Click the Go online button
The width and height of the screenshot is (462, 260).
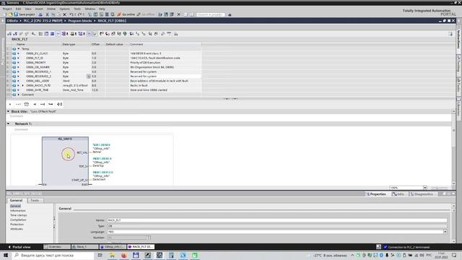126,14
